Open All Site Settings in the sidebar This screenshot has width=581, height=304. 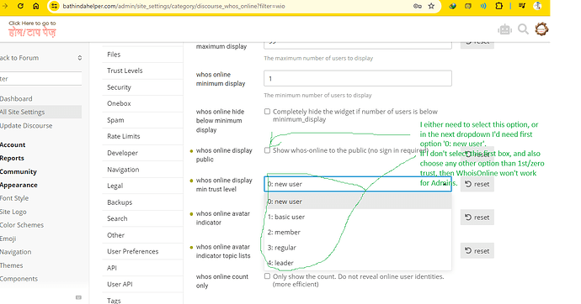pos(40,112)
